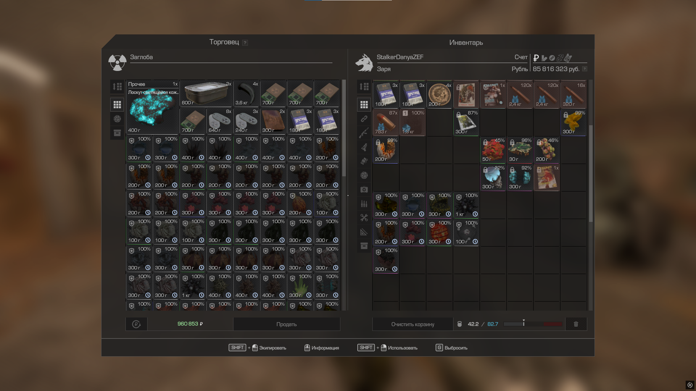This screenshot has height=391, width=696.
Task: Select the armor plate 1,3 кг item
Action: tap(413, 122)
